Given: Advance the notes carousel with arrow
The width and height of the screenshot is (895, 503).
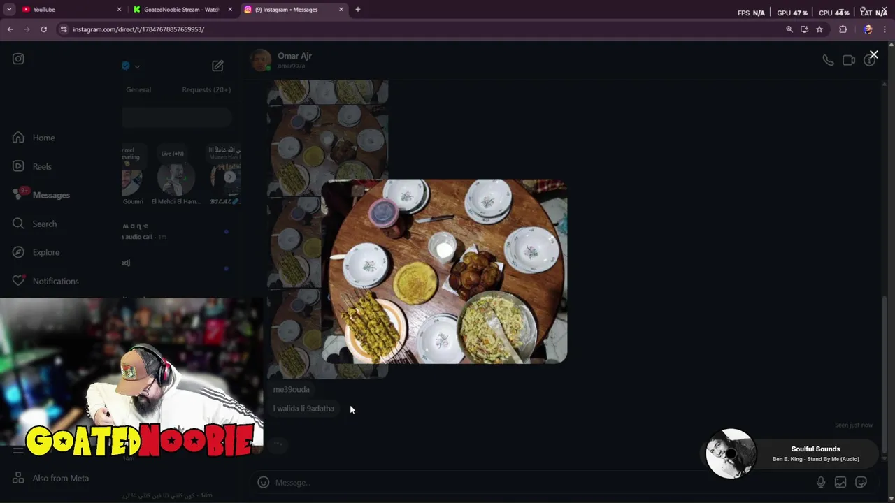Looking at the screenshot, I should click(x=230, y=177).
